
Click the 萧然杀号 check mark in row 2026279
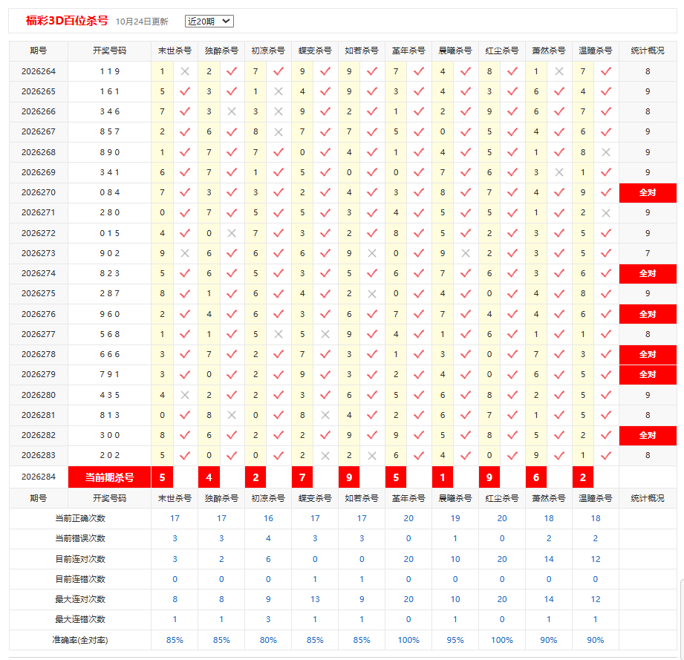pos(558,374)
